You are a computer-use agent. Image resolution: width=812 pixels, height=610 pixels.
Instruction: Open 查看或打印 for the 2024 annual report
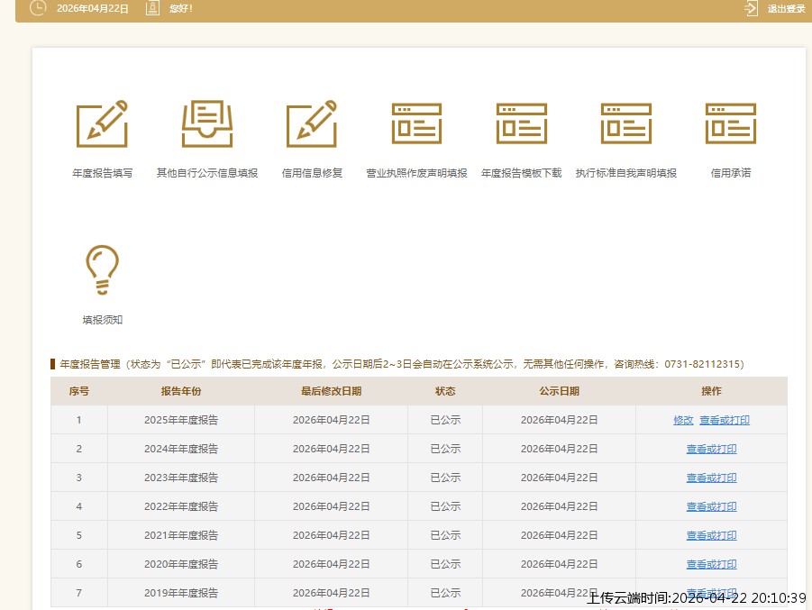click(x=711, y=449)
